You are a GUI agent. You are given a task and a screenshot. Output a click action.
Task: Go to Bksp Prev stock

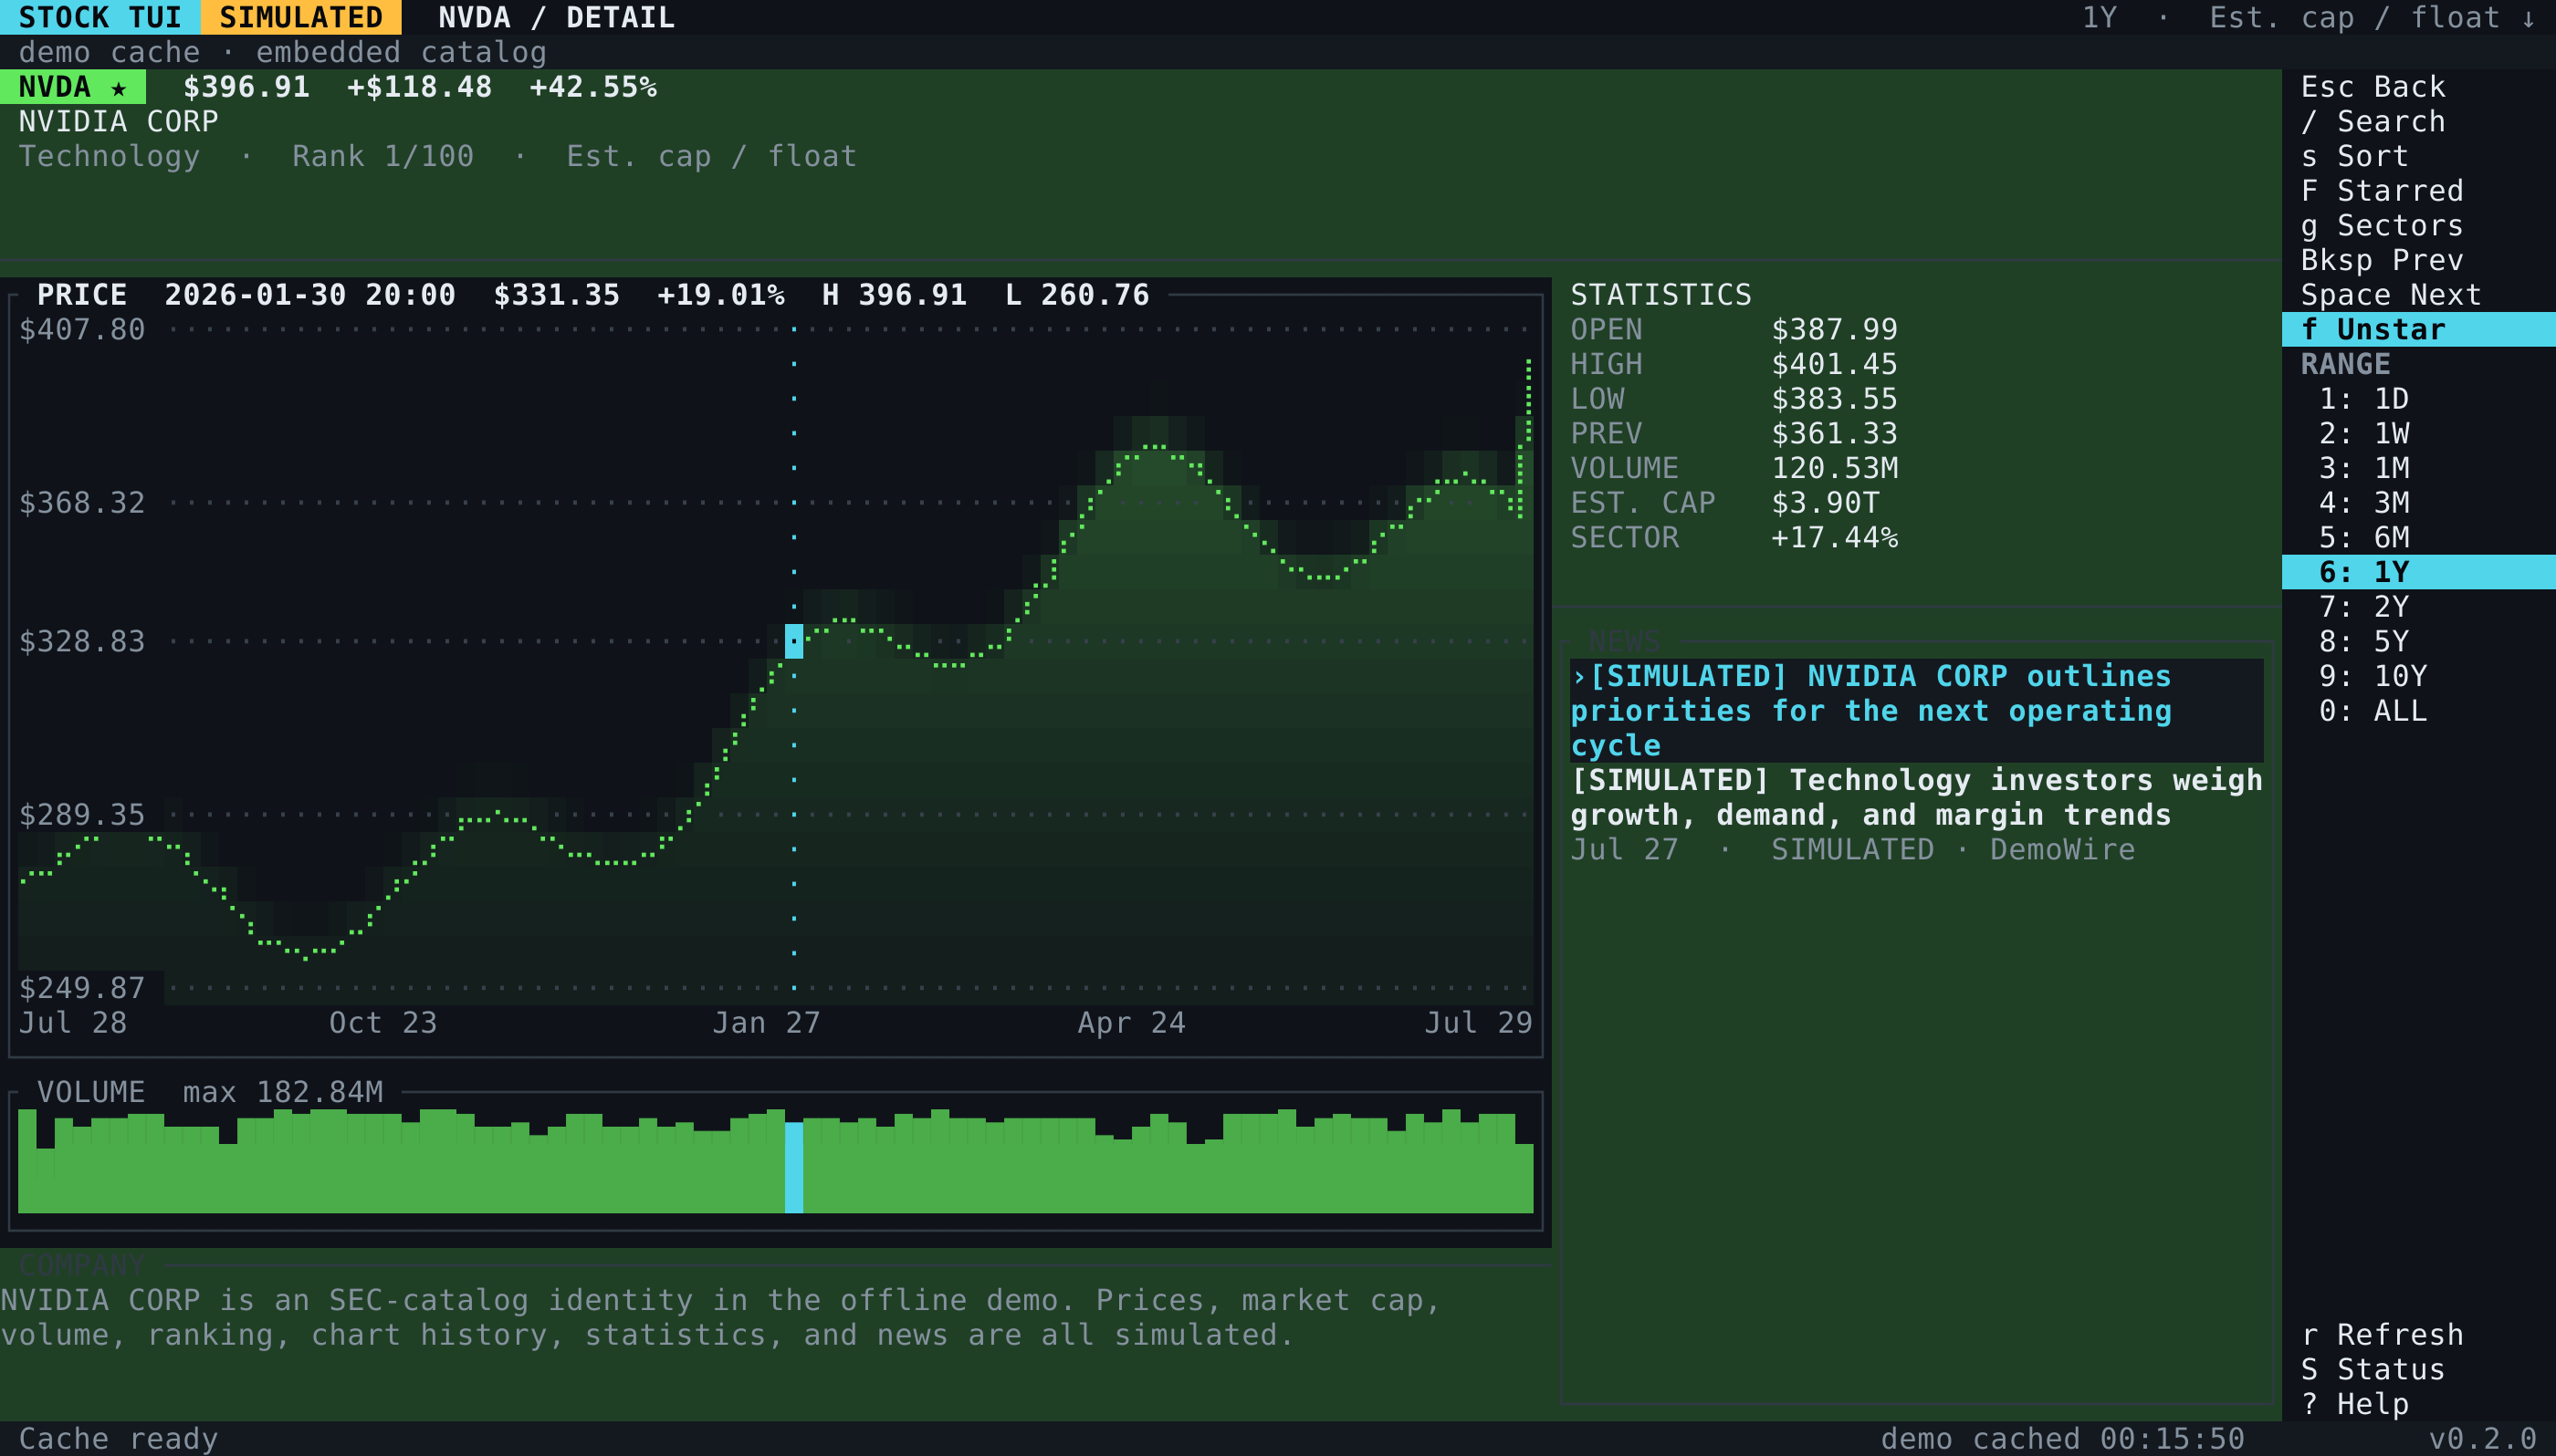(2382, 260)
